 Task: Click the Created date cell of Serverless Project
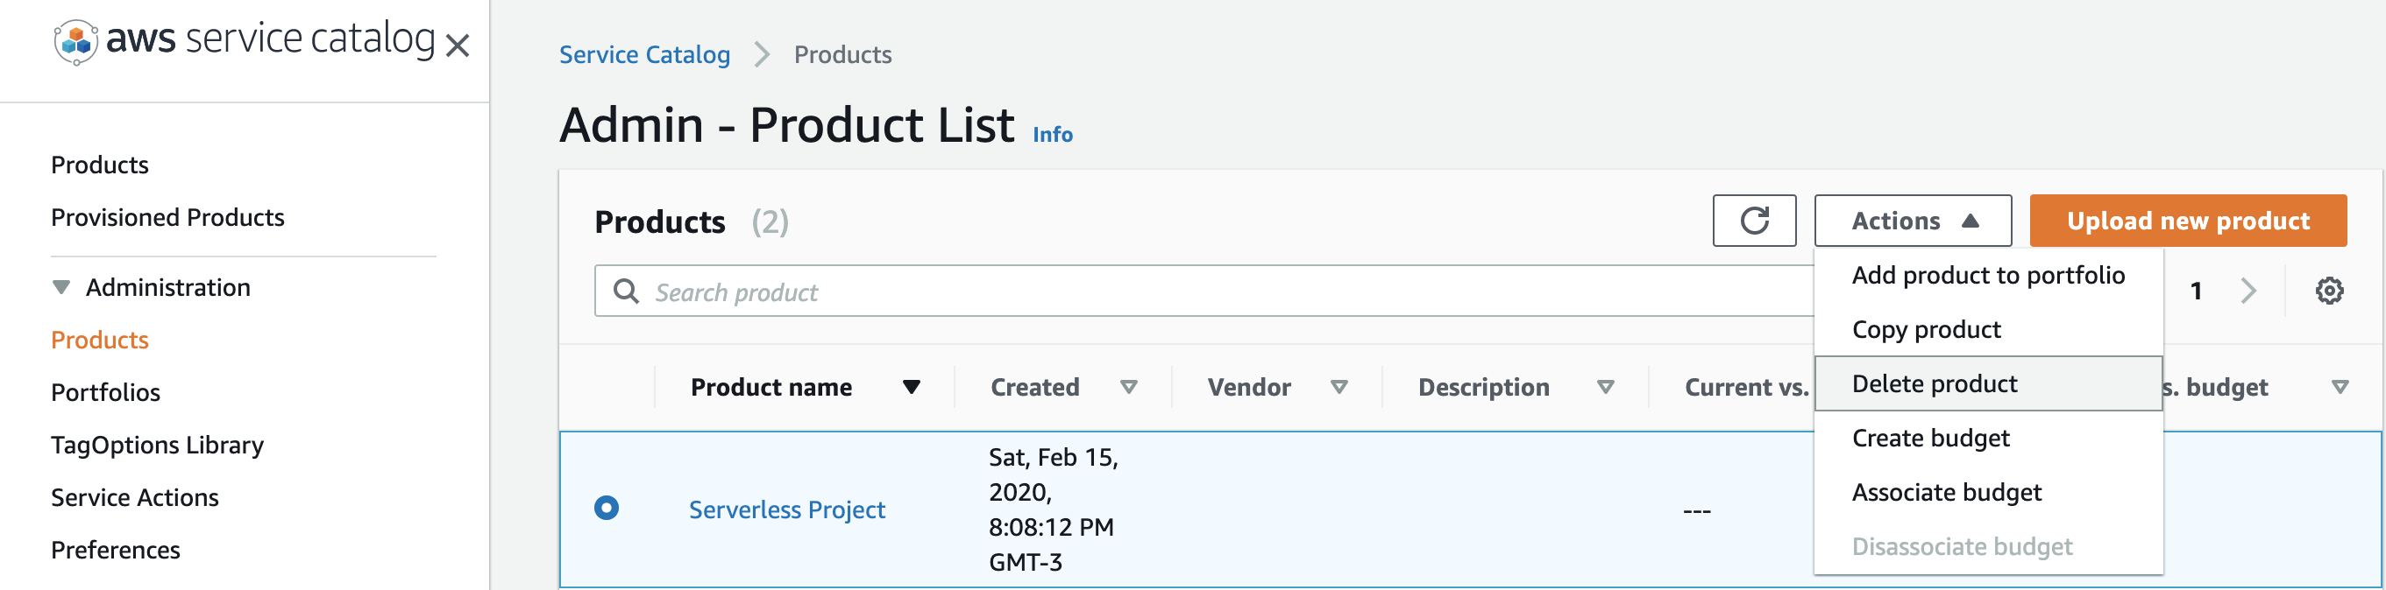click(x=1053, y=509)
